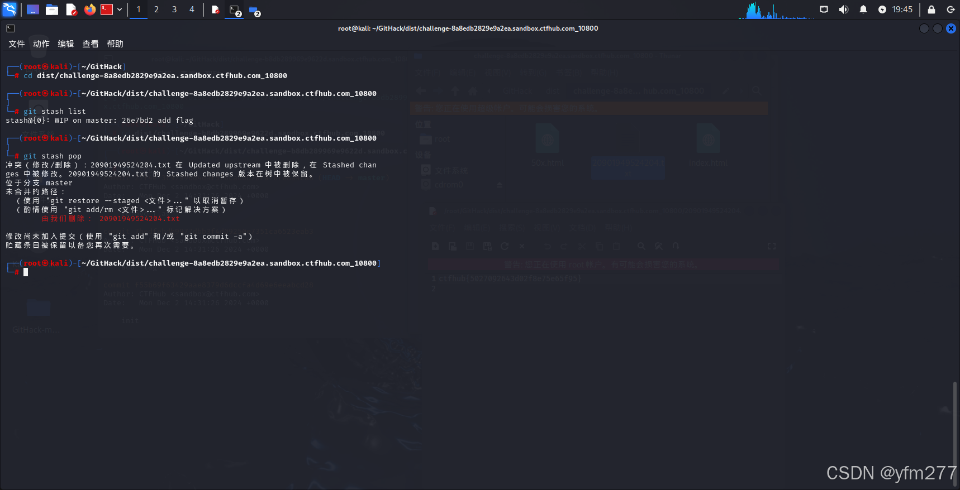Click the 'git stash pop' command text
The height and width of the screenshot is (490, 960).
click(53, 156)
